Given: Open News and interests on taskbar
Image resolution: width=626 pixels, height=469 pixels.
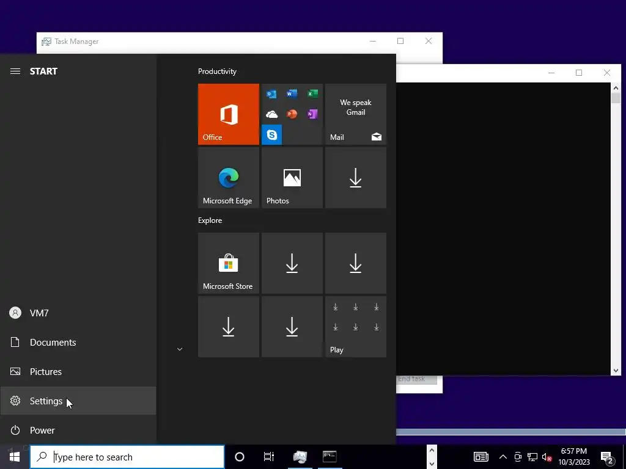Looking at the screenshot, I should coord(481,457).
